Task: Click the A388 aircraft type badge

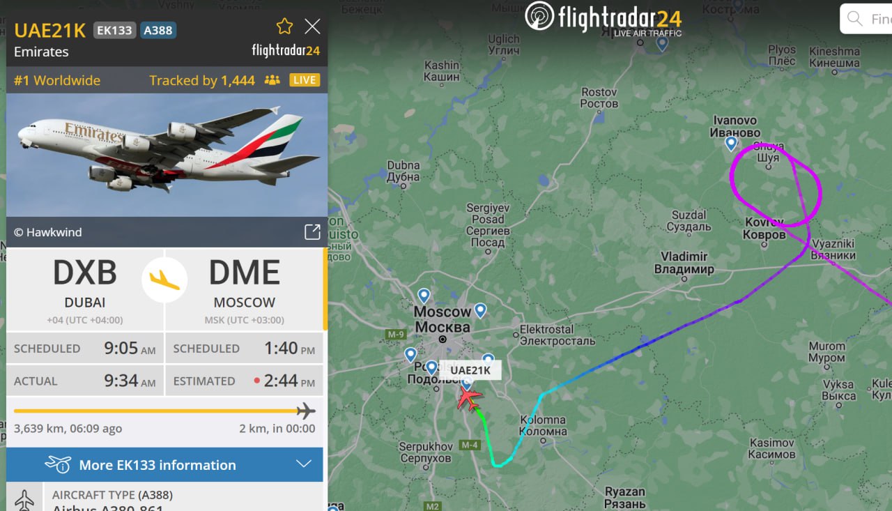Action: tap(158, 30)
